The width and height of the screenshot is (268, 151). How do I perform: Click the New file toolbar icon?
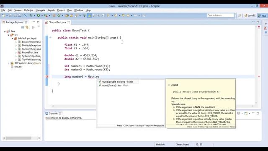click(x=3, y=16)
